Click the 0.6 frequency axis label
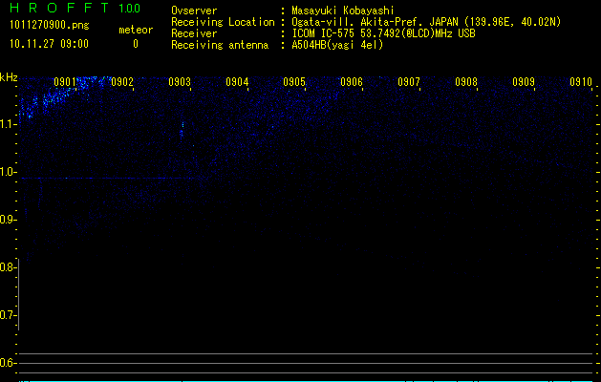Image resolution: width=601 pixels, height=382 pixels. 8,363
